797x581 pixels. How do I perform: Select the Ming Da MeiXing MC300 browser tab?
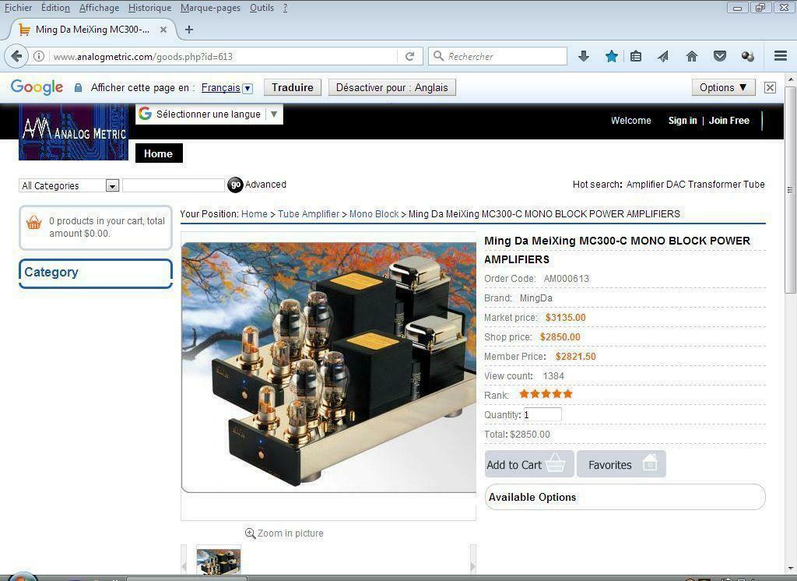93,30
